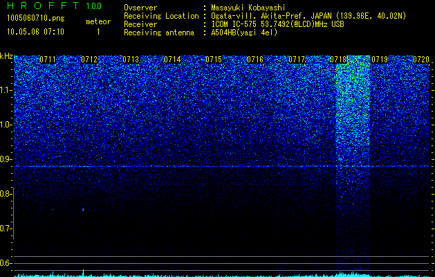The image size is (435, 277).
Task: Click the 0.9 kHz axis label
Action: (x=6, y=159)
